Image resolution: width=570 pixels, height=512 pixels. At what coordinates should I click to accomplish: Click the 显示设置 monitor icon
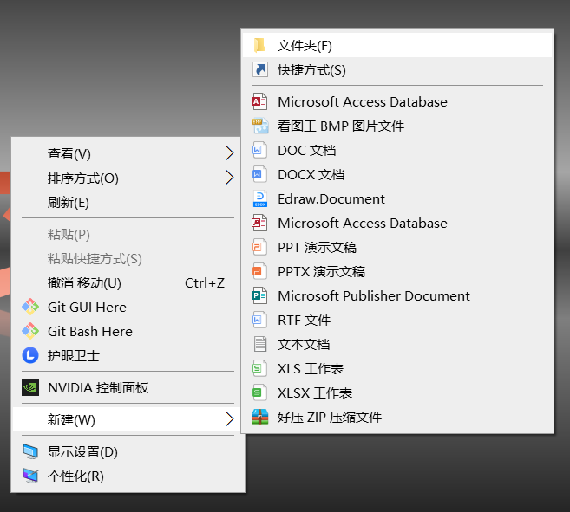(x=30, y=451)
